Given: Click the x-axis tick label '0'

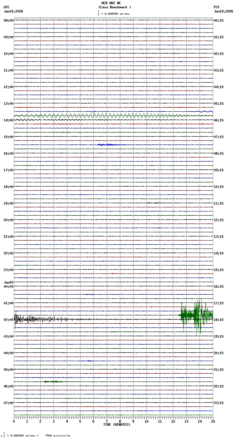Looking at the screenshot, I should tap(14, 422).
